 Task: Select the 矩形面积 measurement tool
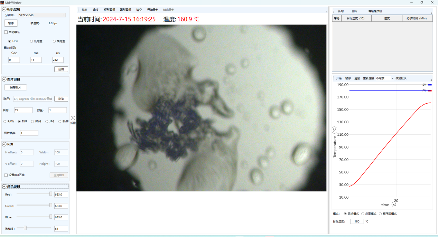(x=109, y=10)
